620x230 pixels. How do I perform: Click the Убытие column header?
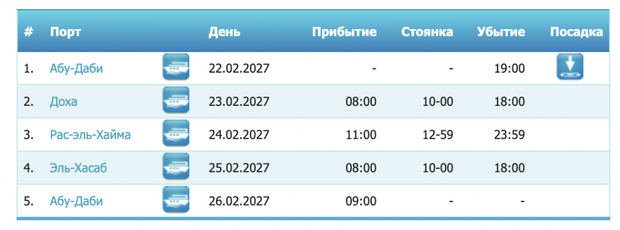click(x=501, y=32)
